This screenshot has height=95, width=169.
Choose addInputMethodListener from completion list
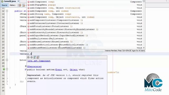[x=85, y=36]
